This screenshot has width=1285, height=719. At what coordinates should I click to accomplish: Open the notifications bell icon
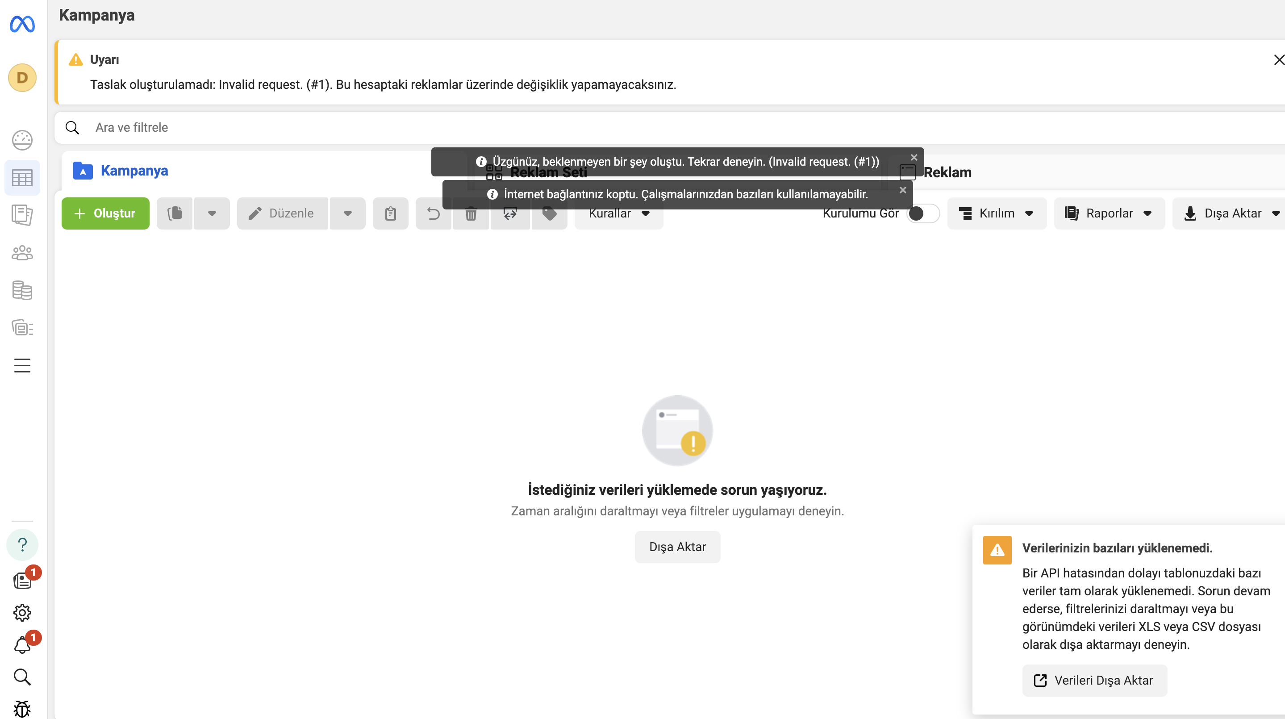click(x=22, y=645)
